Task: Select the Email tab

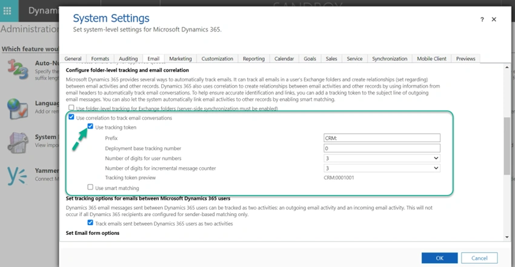Action: [x=153, y=59]
